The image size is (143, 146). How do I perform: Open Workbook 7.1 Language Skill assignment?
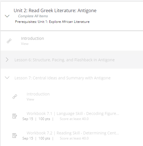coord(73,114)
